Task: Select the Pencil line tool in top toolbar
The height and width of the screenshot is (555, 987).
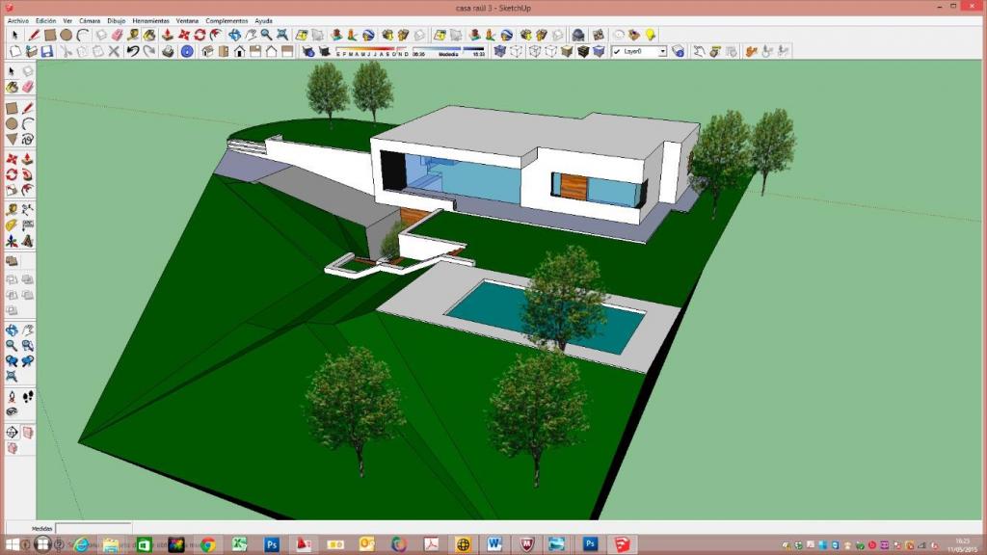Action: pos(33,35)
